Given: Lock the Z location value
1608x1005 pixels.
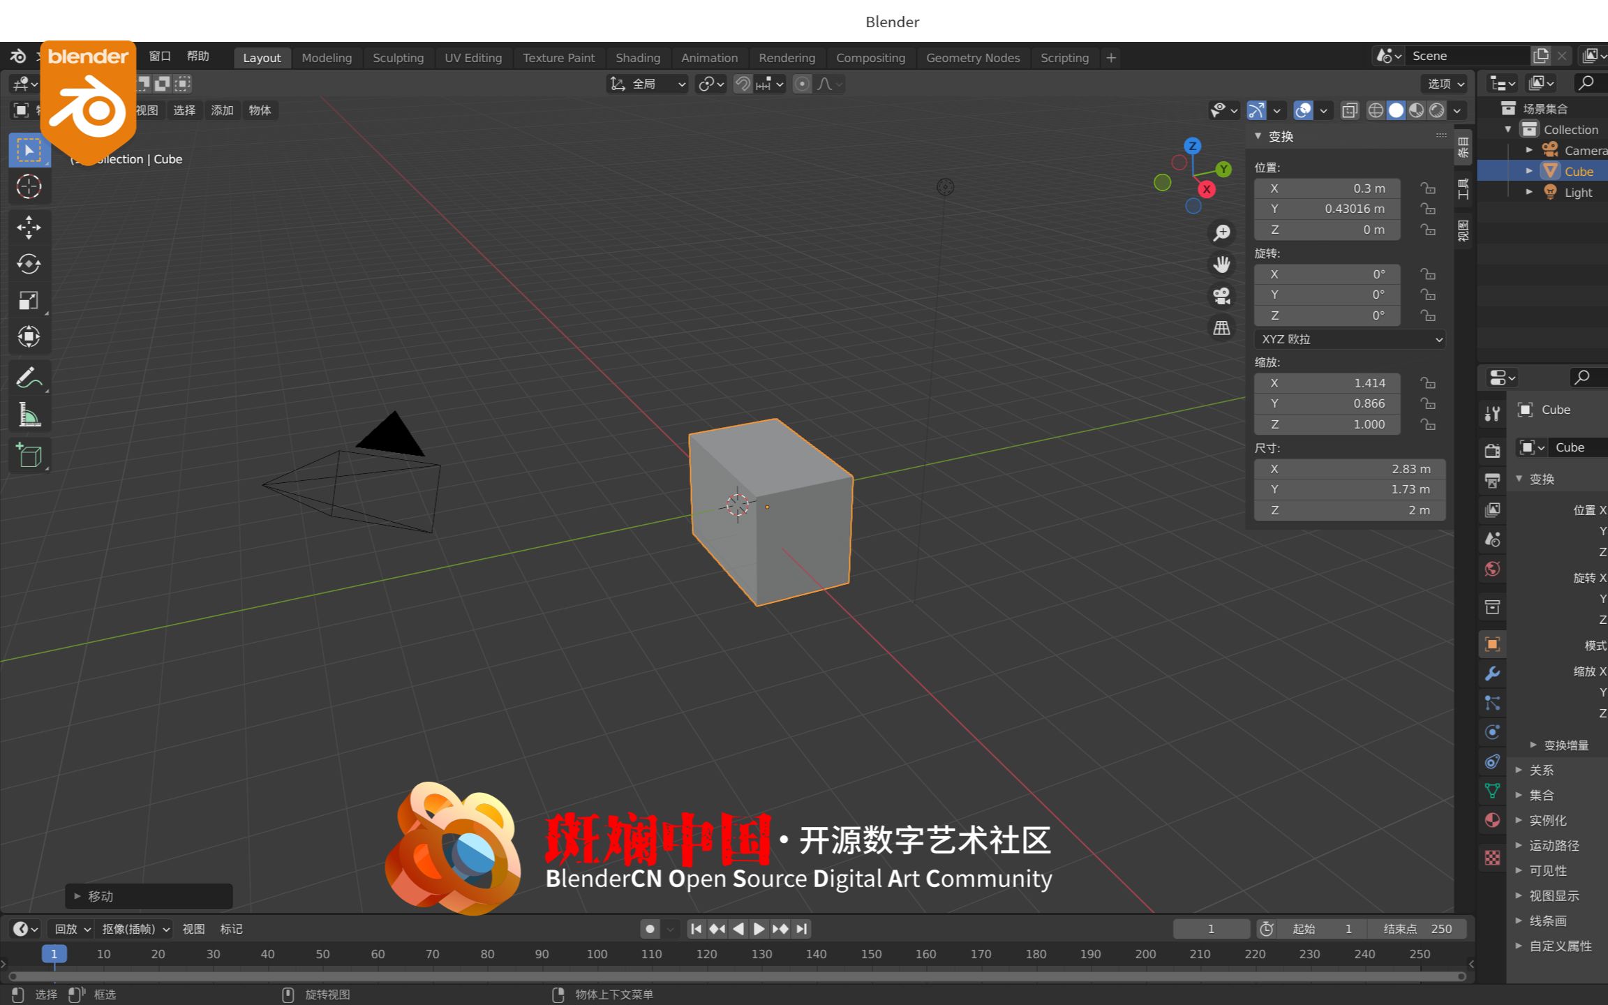Looking at the screenshot, I should click(x=1428, y=230).
